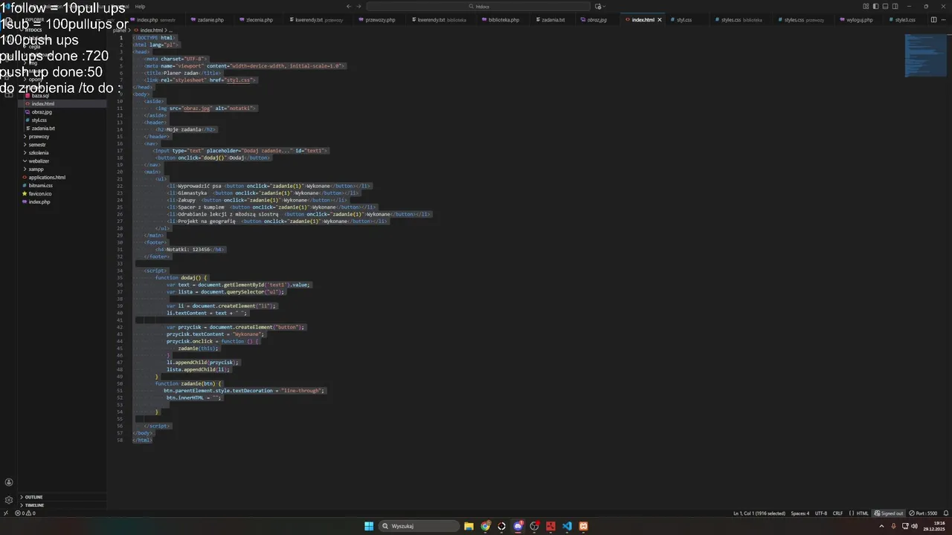Change file encoding via UTF-8
Screen dimensions: 952x535
coord(821,513)
